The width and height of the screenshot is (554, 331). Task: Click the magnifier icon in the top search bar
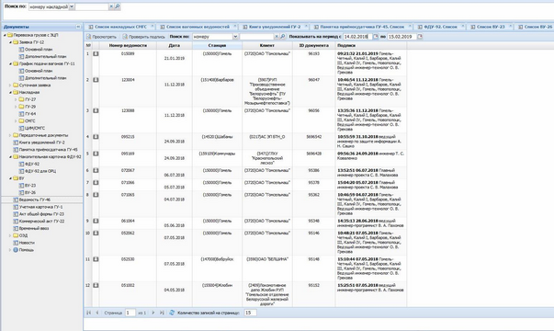coord(118,6)
